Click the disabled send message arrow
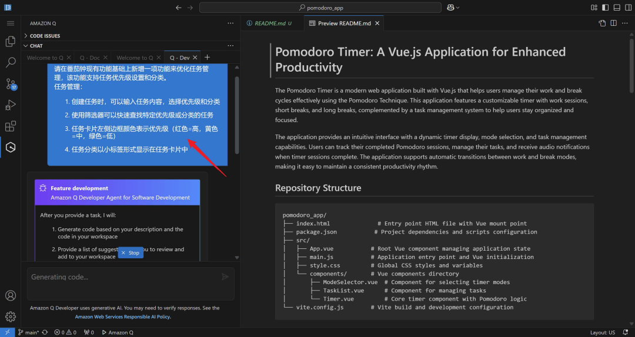The width and height of the screenshot is (635, 337). click(225, 277)
